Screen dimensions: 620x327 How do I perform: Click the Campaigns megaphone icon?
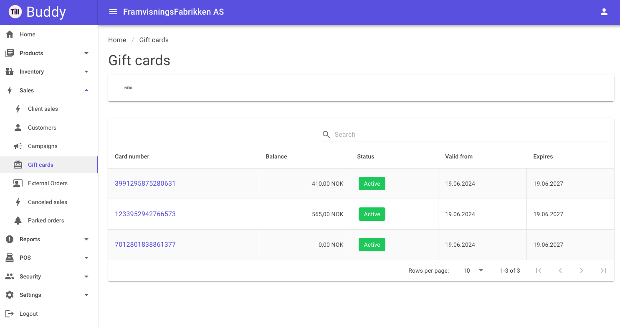(x=18, y=146)
